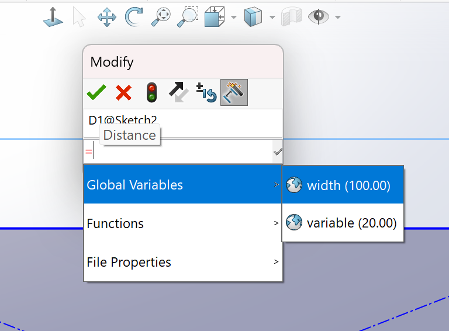Toggle Hide/Show Items eye icon
449x331 pixels.
[319, 16]
